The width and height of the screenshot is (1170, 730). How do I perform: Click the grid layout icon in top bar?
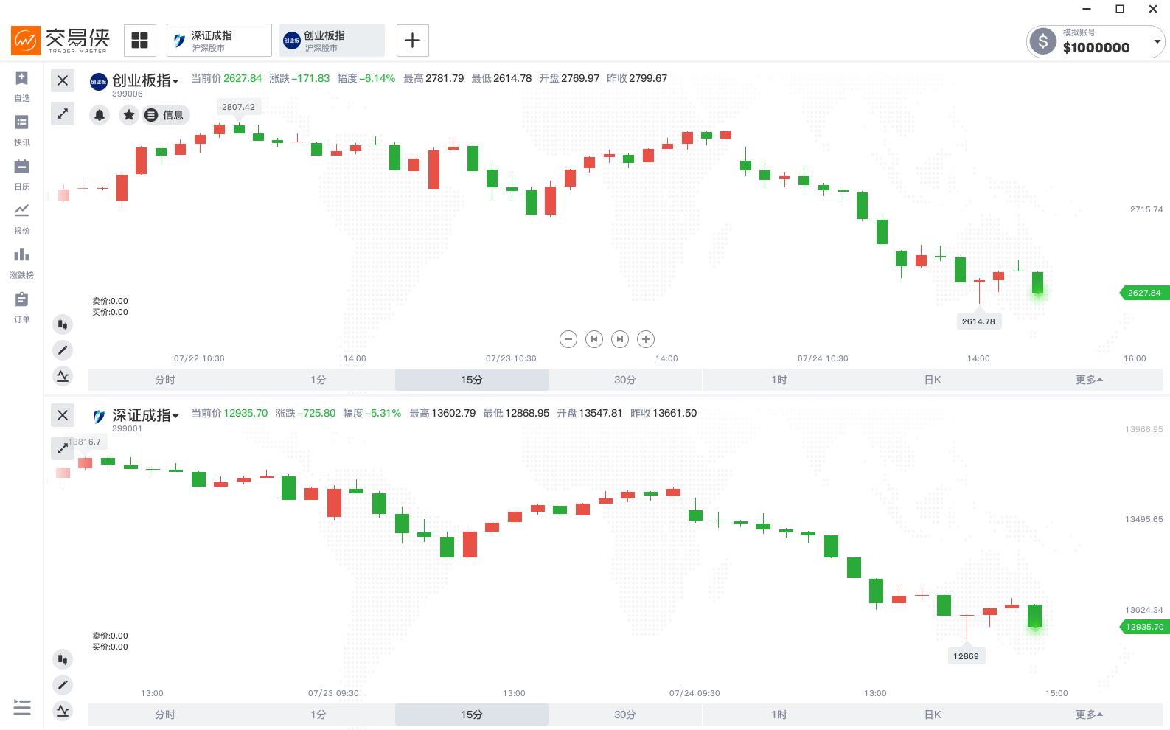pos(140,41)
